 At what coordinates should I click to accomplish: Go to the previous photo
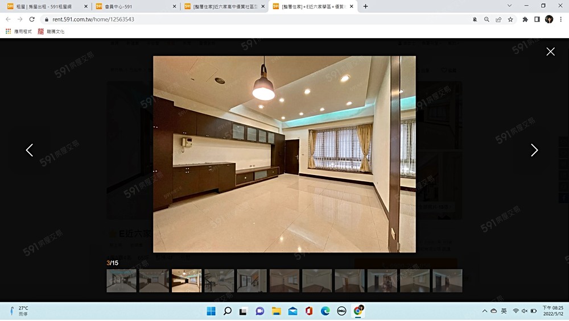pyautogui.click(x=30, y=150)
